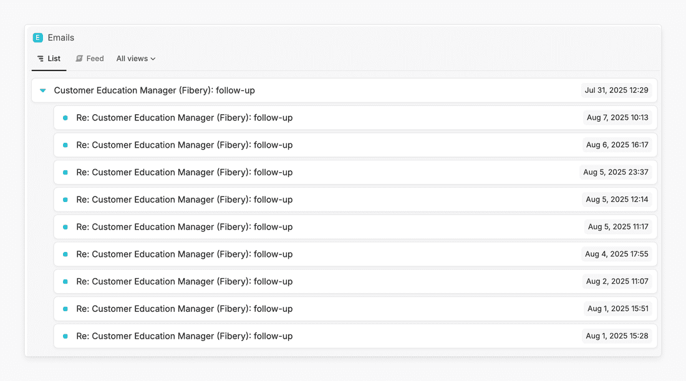Click the teal dot on Aug 5 12:14 reply
Viewport: 686px width, 381px height.
tap(65, 200)
